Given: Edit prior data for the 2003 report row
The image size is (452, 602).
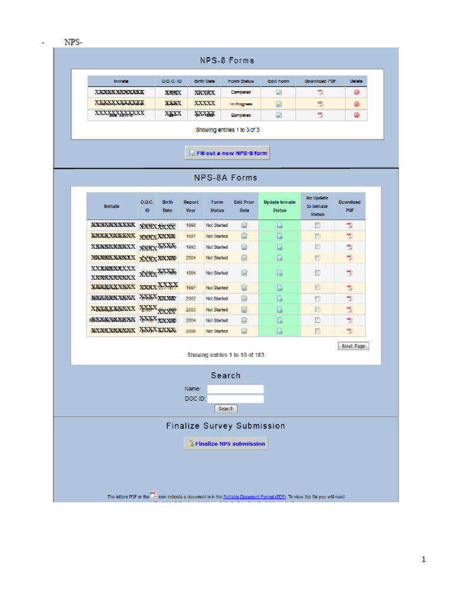Looking at the screenshot, I should coord(244,309).
